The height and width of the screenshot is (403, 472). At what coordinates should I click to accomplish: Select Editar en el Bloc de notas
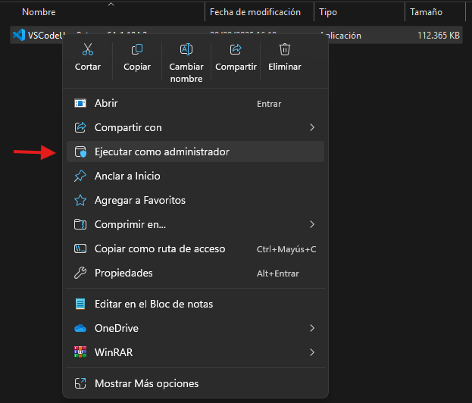pyautogui.click(x=153, y=304)
